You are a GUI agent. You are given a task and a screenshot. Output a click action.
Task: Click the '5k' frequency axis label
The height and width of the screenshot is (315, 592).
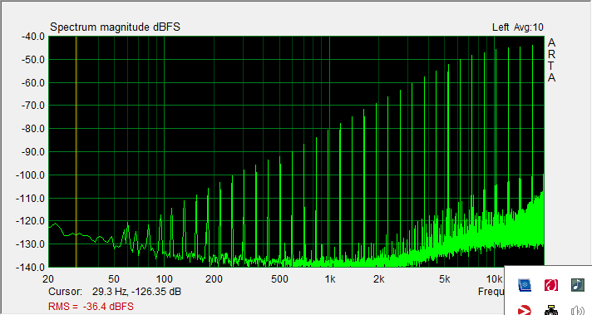pos(444,279)
